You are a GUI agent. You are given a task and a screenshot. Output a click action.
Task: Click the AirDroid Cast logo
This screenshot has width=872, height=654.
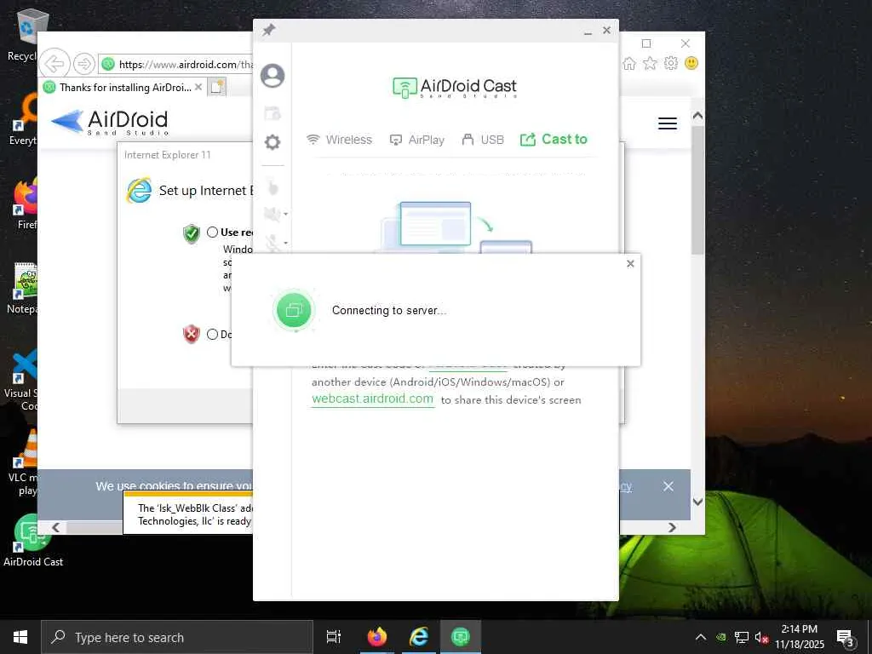coord(455,87)
